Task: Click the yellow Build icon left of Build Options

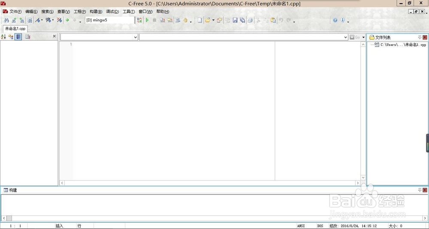Action: tap(170, 20)
